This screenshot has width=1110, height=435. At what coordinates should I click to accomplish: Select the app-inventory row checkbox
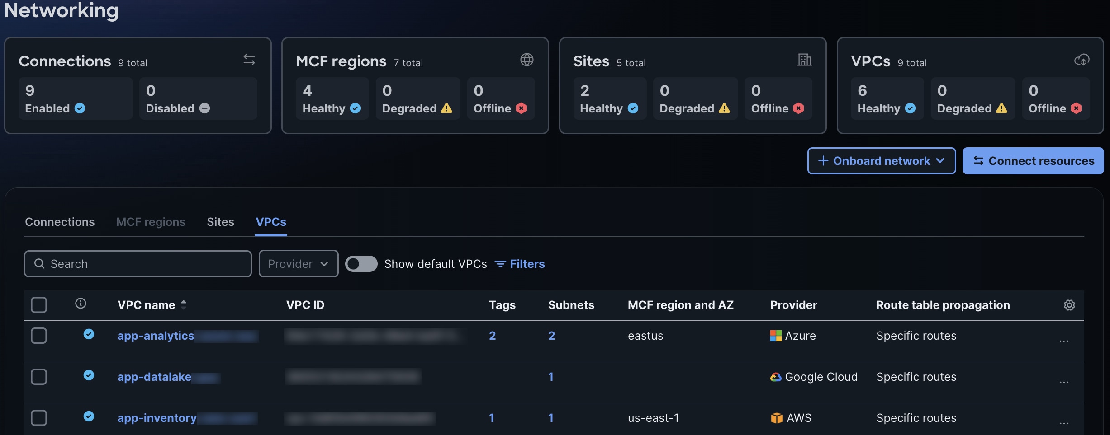point(39,418)
